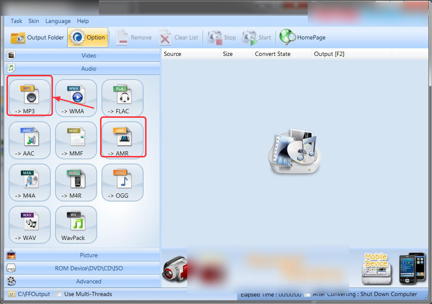Select the AAC audio format icon
The height and width of the screenshot is (304, 432).
click(x=30, y=140)
